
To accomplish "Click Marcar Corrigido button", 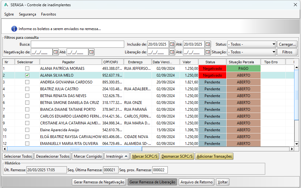I will tap(88, 156).
